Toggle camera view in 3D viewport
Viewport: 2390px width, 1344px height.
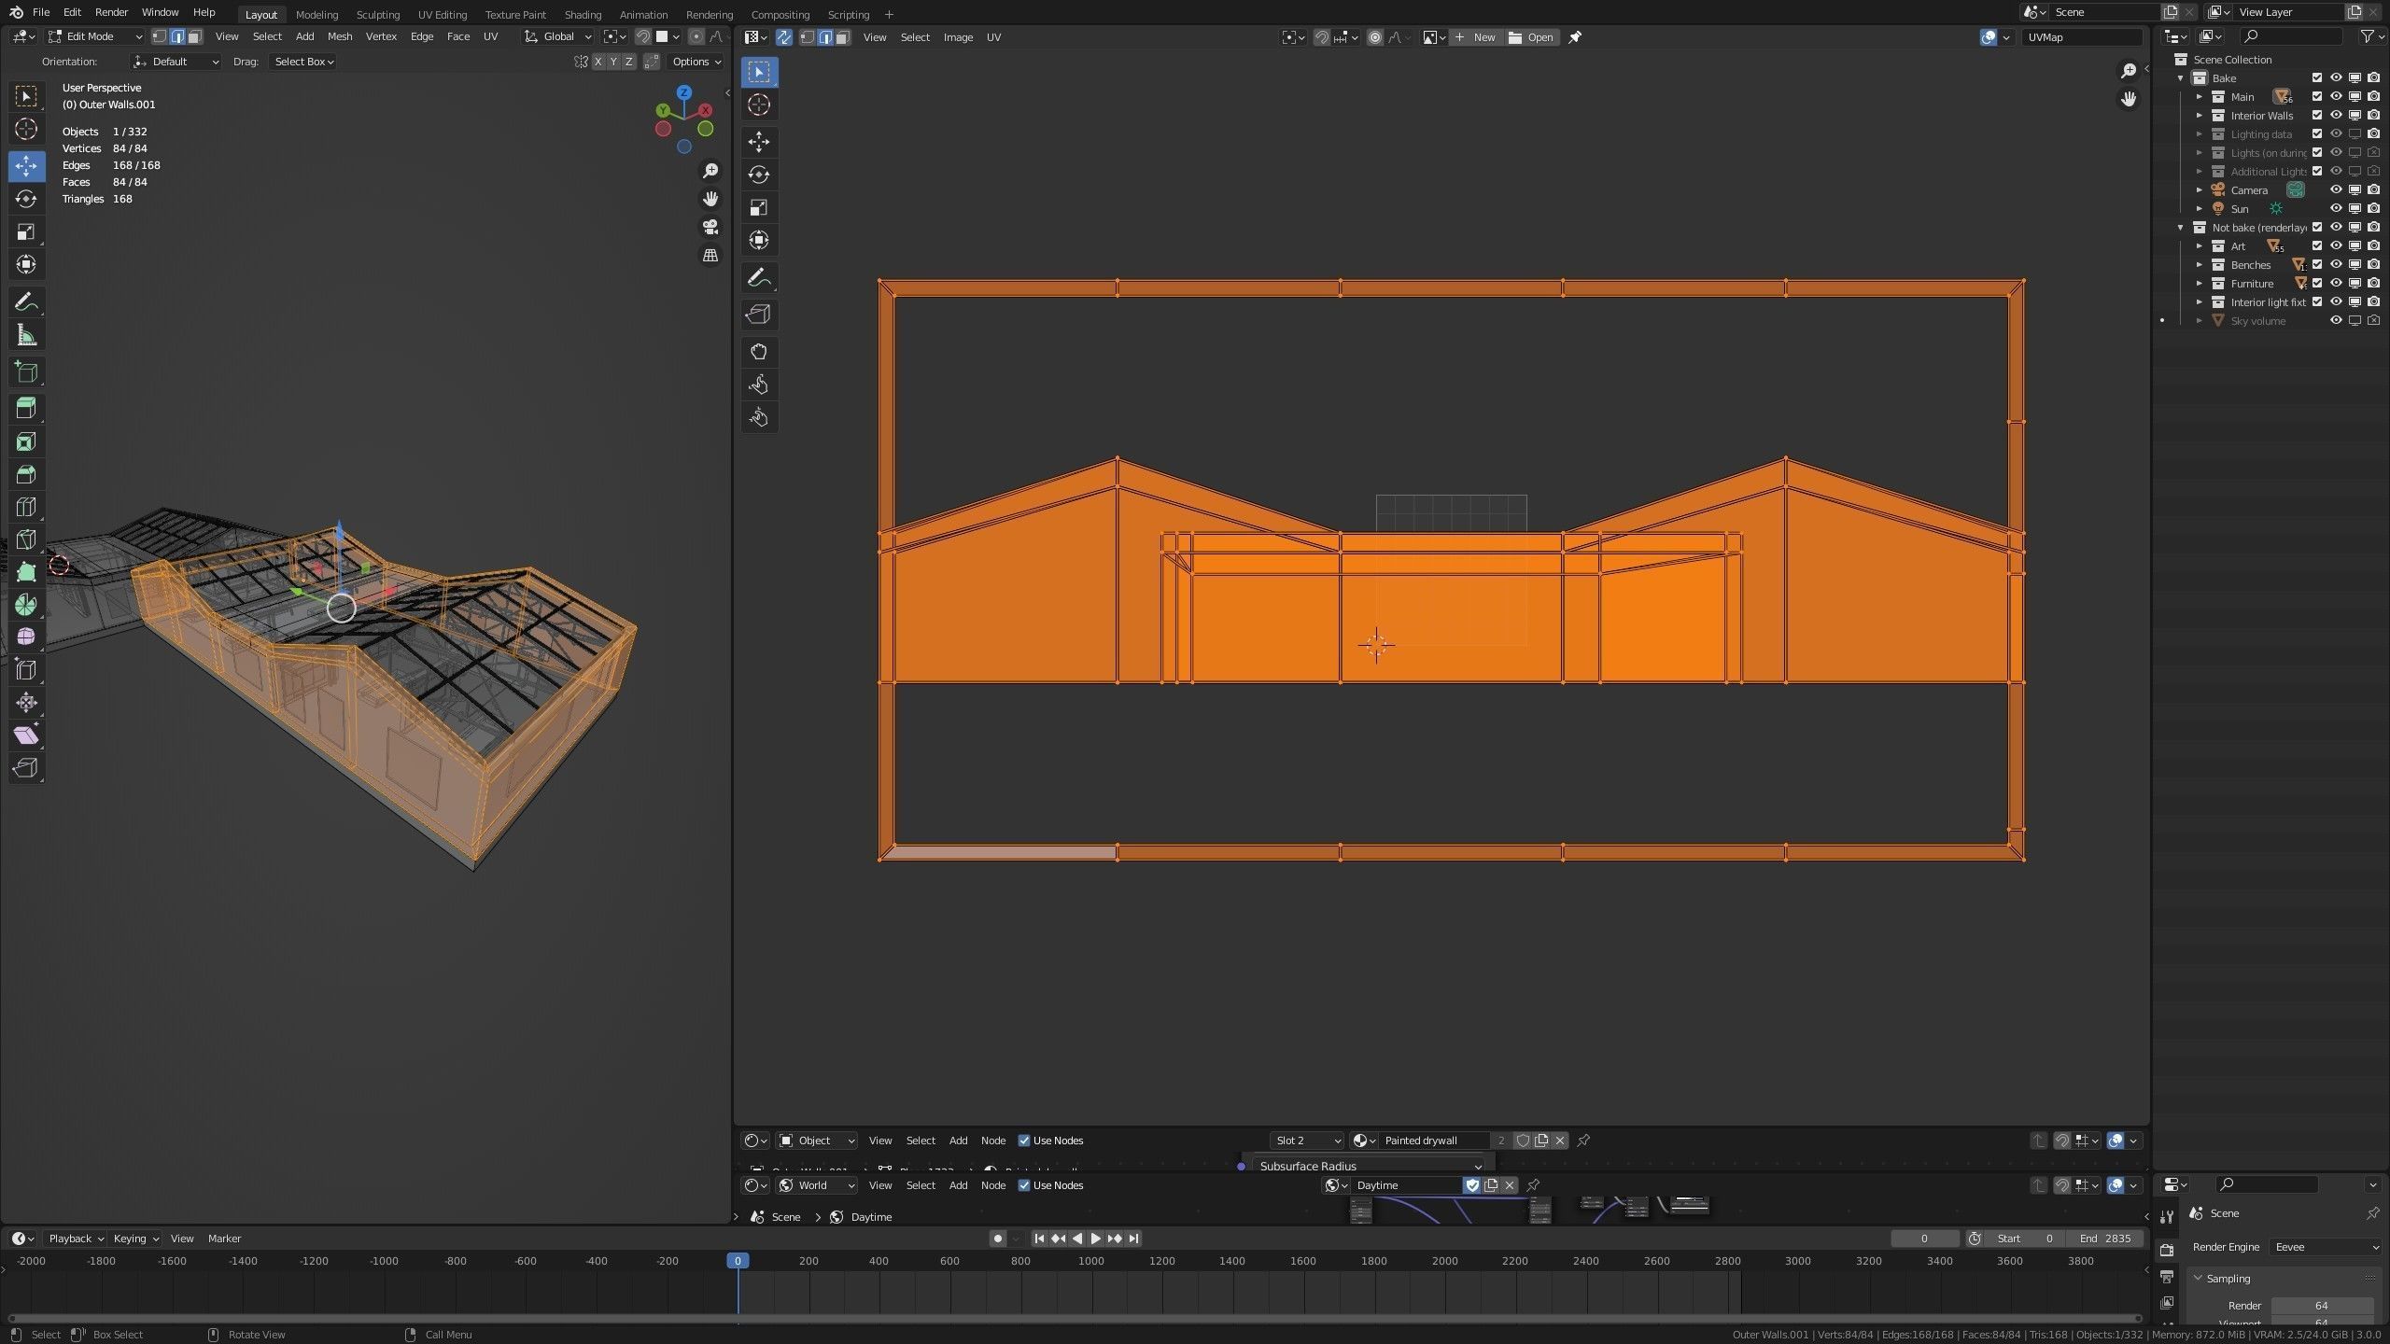point(710,227)
